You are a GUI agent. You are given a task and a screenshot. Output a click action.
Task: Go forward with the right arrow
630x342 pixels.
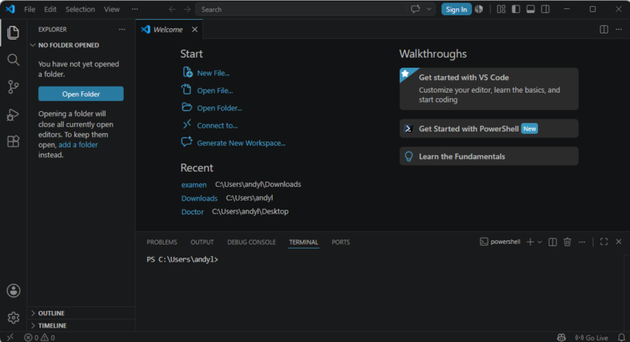pyautogui.click(x=187, y=9)
